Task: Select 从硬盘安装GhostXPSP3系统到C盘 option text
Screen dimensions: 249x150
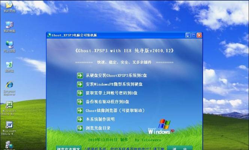Action: [x=116, y=75]
